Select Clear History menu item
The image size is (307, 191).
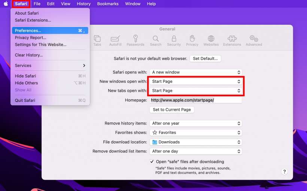pos(50,55)
